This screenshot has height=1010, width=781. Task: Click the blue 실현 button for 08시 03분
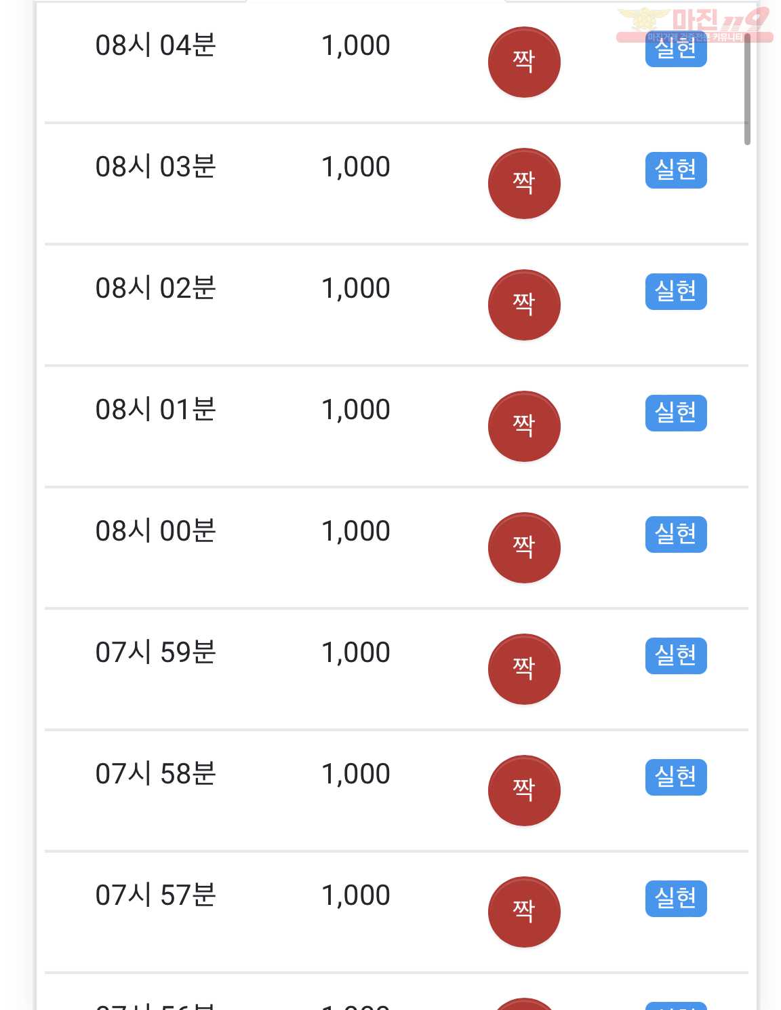coord(676,170)
